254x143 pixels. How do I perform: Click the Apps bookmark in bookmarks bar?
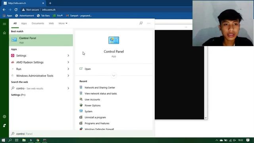coord(8,15)
